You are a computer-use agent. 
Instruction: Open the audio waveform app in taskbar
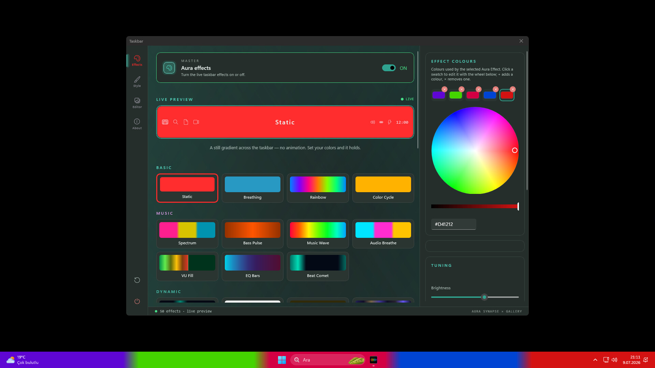(x=374, y=360)
